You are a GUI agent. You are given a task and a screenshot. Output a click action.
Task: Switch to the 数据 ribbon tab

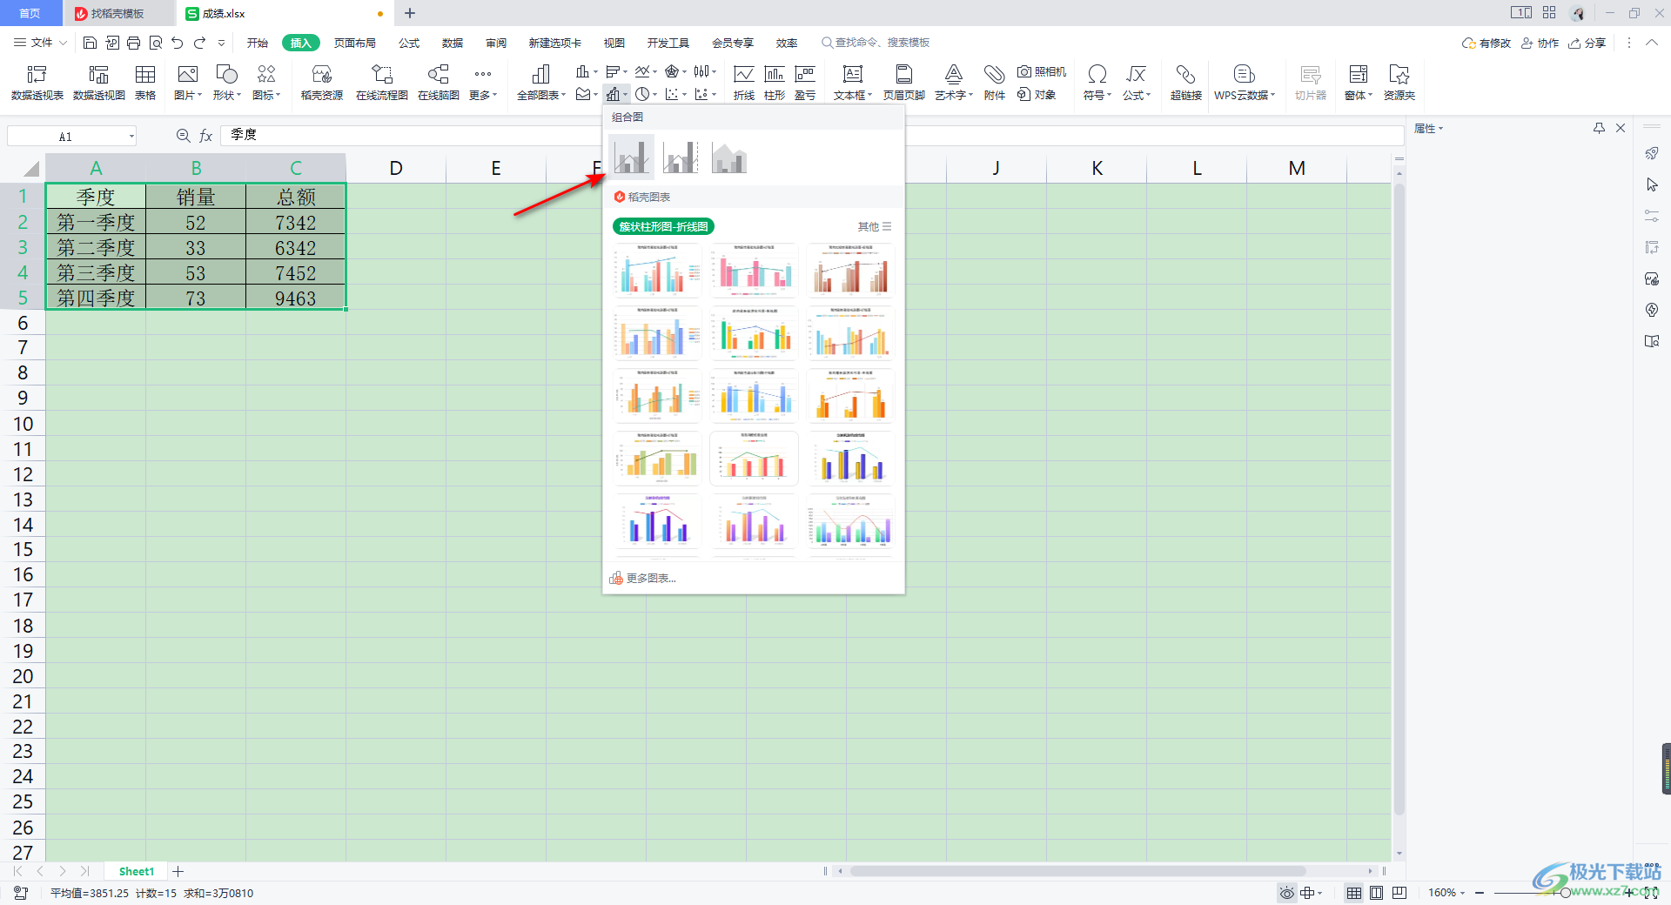pyautogui.click(x=453, y=43)
